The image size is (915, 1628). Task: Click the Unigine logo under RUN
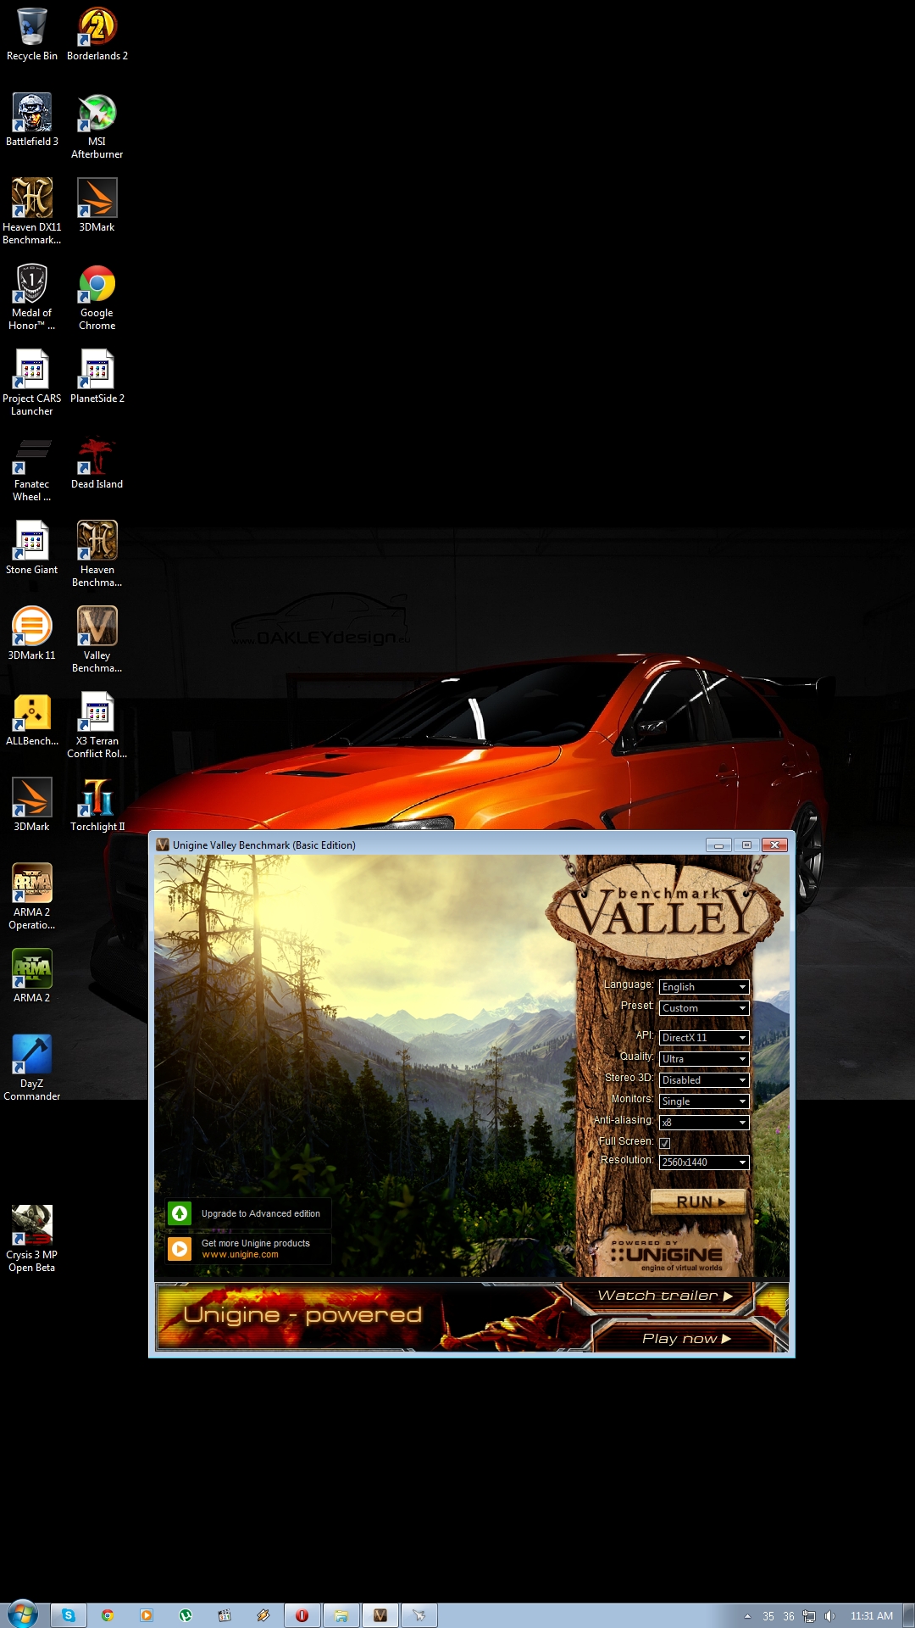click(667, 1255)
